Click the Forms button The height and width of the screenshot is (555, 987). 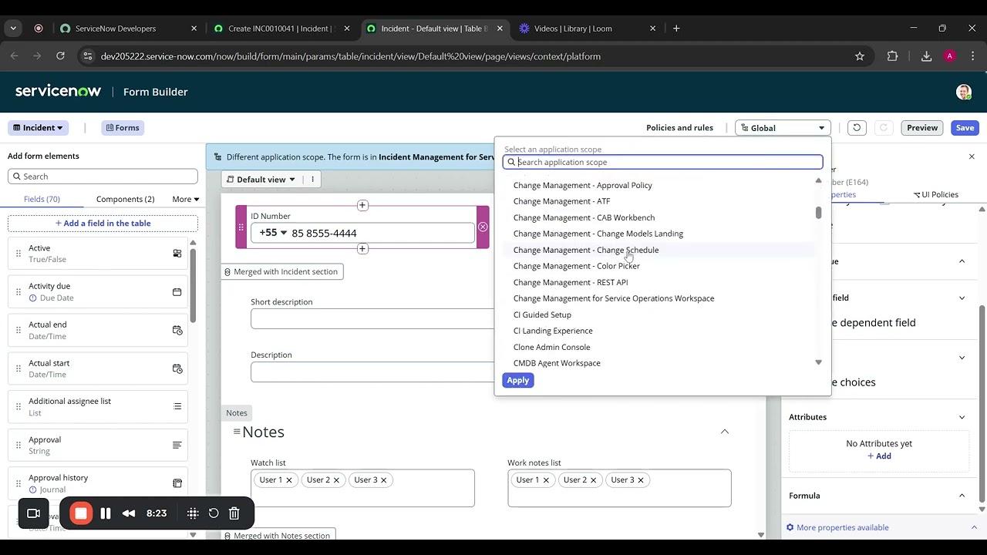click(123, 128)
